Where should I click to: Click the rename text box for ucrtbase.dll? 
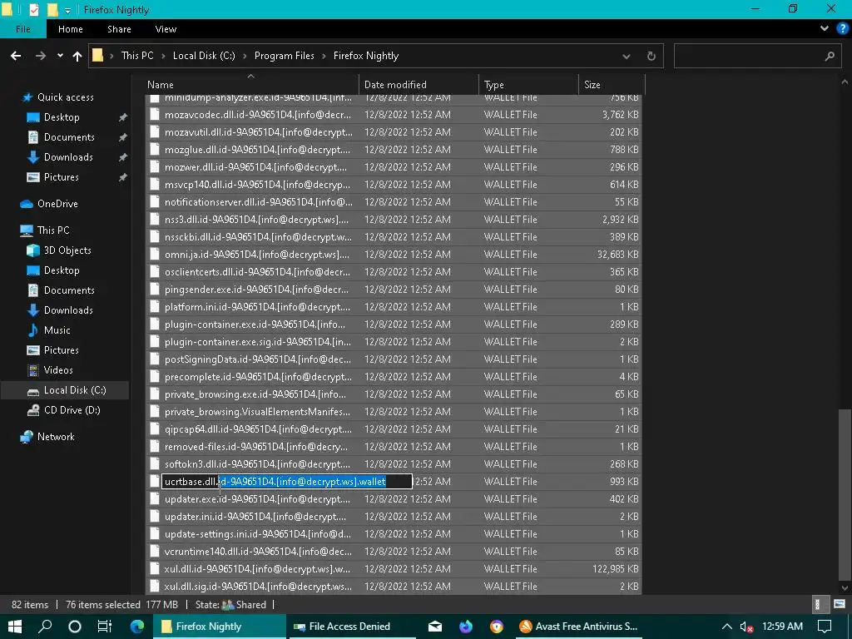point(287,482)
